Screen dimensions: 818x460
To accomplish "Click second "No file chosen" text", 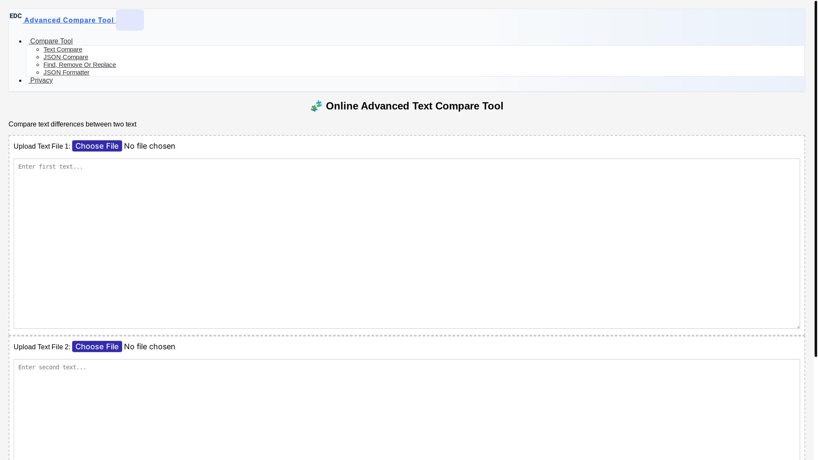I will pyautogui.click(x=150, y=347).
